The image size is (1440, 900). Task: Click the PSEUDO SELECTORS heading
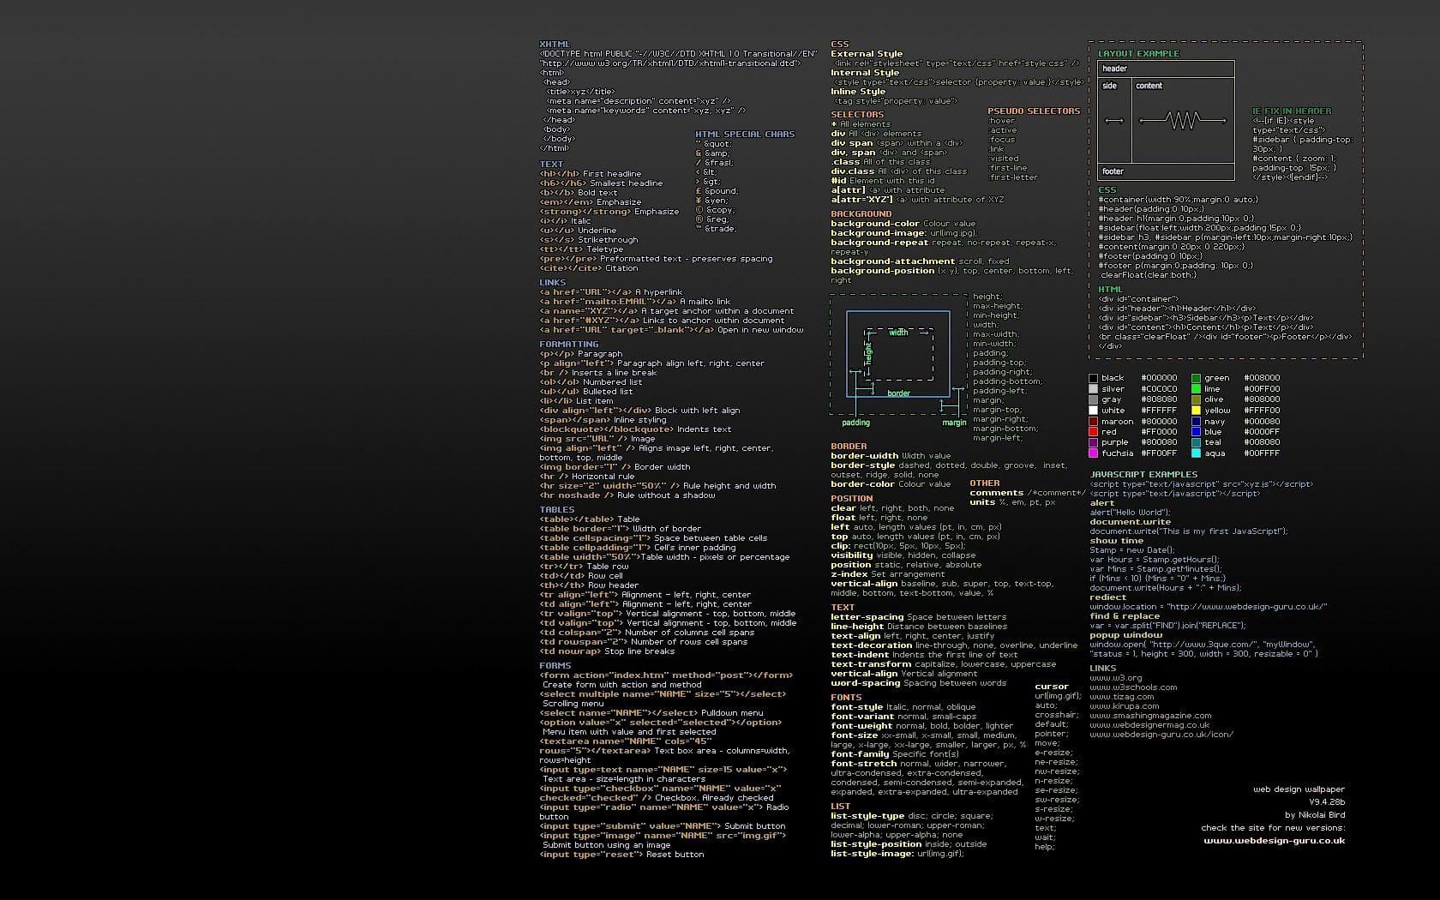(1033, 111)
